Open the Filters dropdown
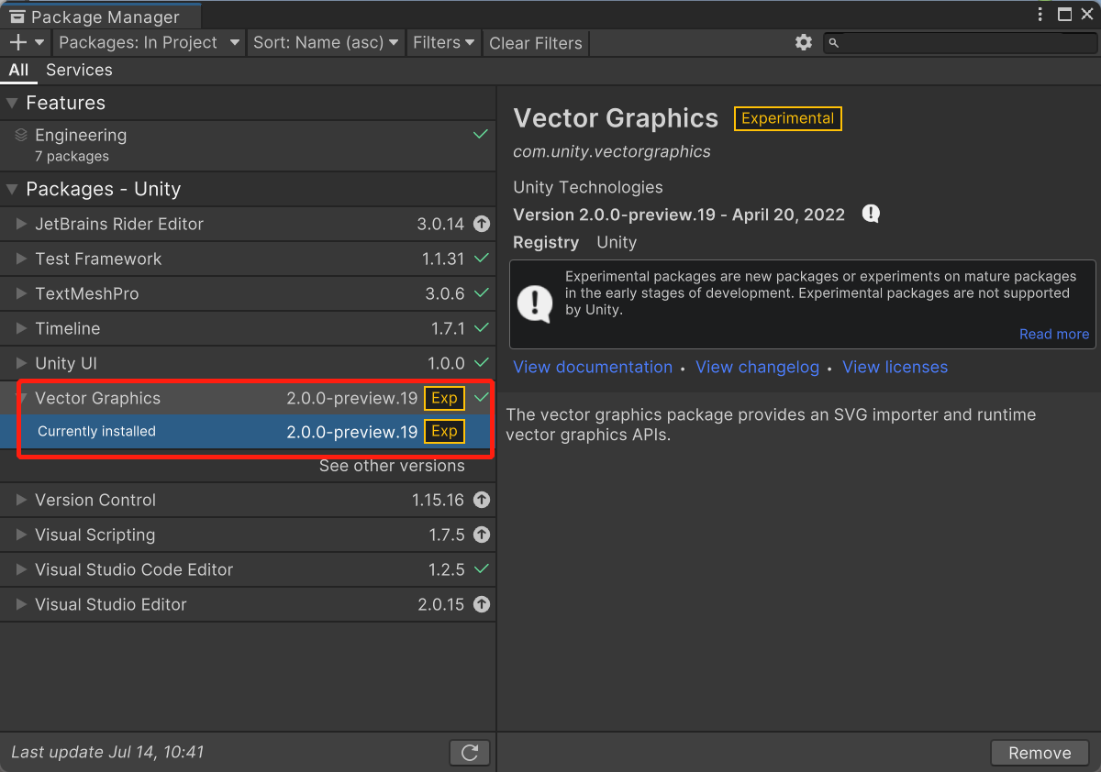1101x772 pixels. pyautogui.click(x=444, y=42)
